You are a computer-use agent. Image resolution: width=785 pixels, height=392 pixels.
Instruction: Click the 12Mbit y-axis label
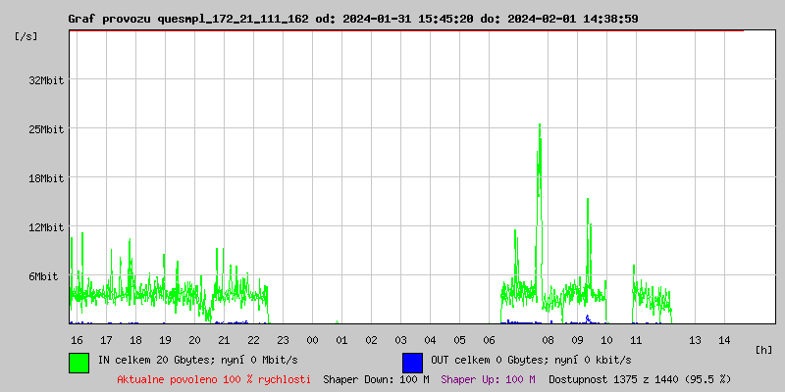click(x=45, y=227)
